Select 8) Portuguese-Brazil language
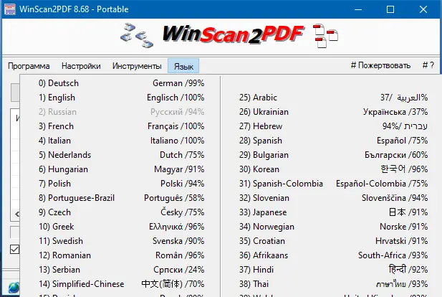The image size is (442, 297). pos(120,198)
